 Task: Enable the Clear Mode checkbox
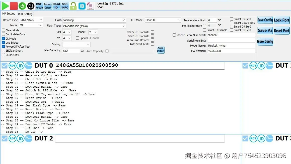(3, 30)
